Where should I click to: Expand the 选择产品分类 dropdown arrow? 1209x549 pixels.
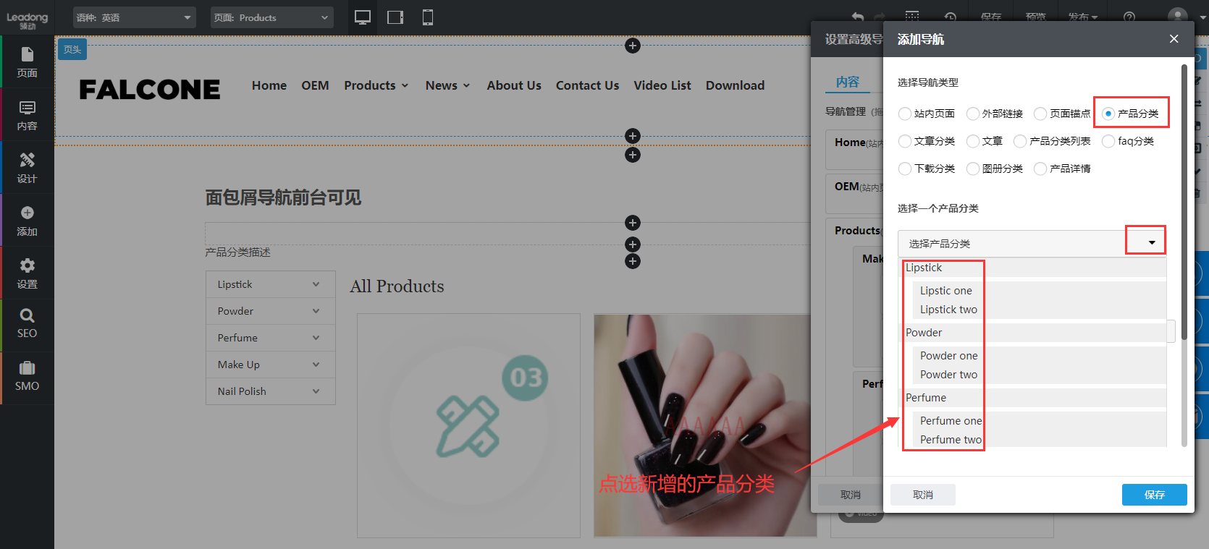[1151, 243]
